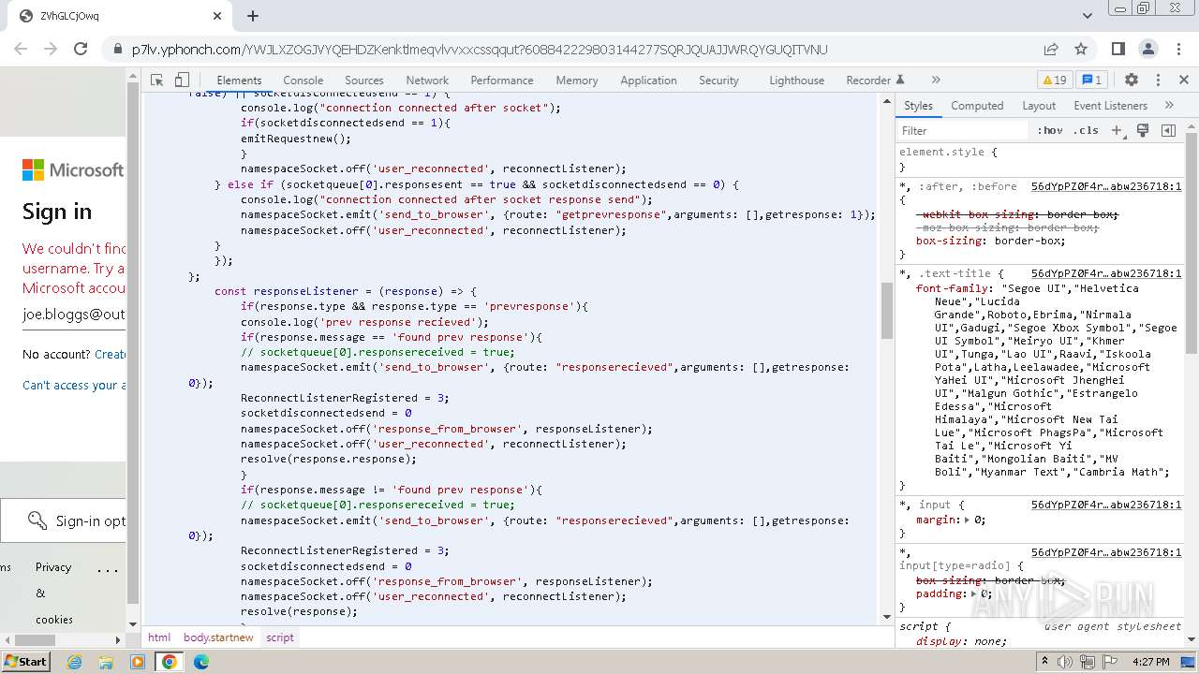Toggle the Chrome side panel icon
This screenshot has height=674, width=1199.
(1118, 50)
